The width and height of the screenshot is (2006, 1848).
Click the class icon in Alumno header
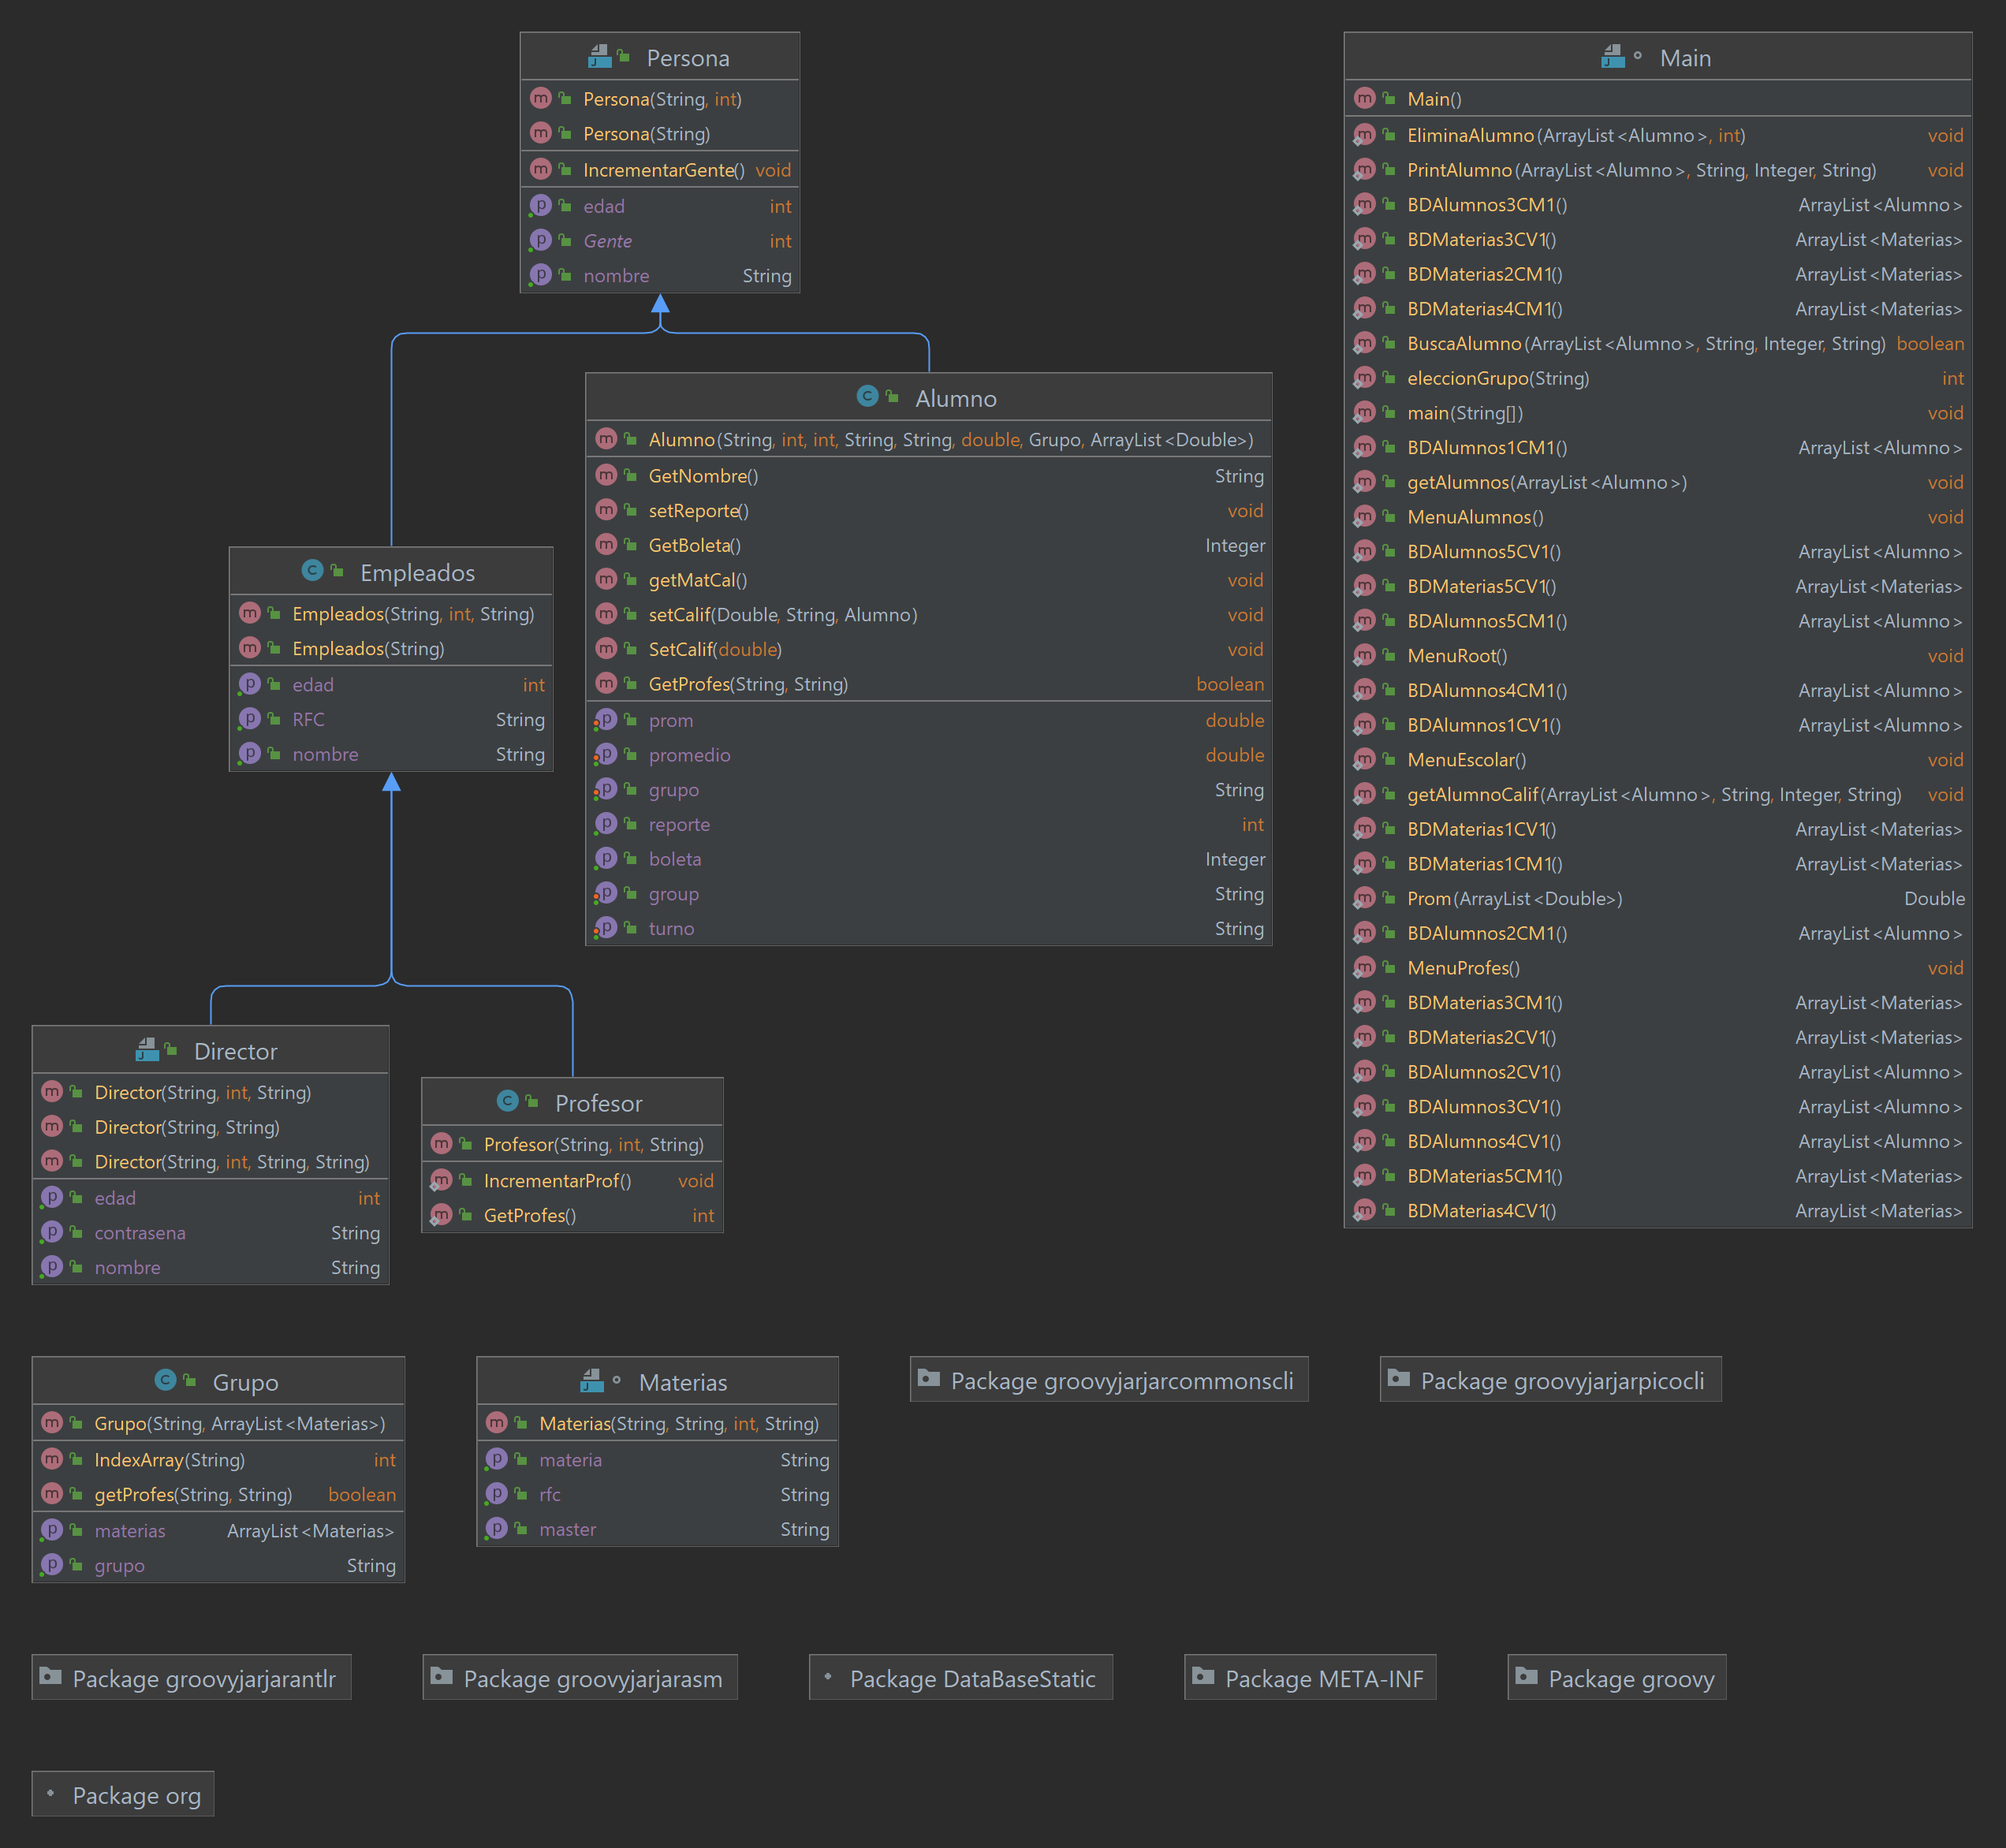(867, 397)
